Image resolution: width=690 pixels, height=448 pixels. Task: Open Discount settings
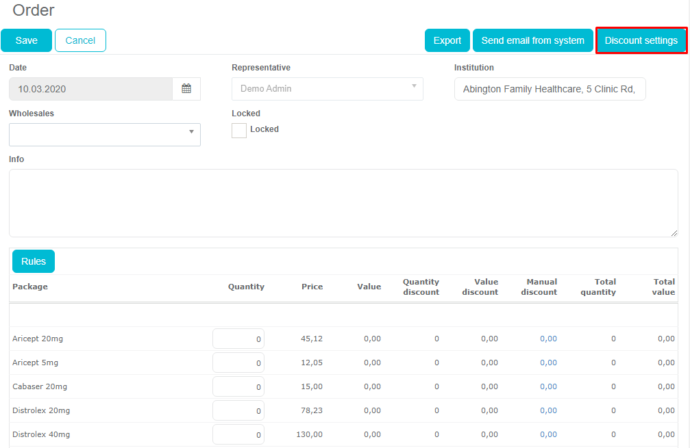point(641,40)
